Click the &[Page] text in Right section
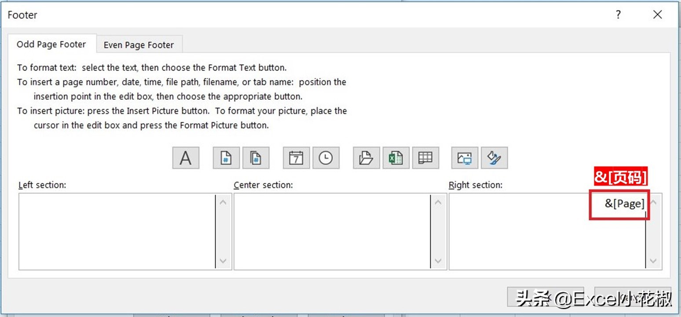The width and height of the screenshot is (681, 317). [624, 204]
